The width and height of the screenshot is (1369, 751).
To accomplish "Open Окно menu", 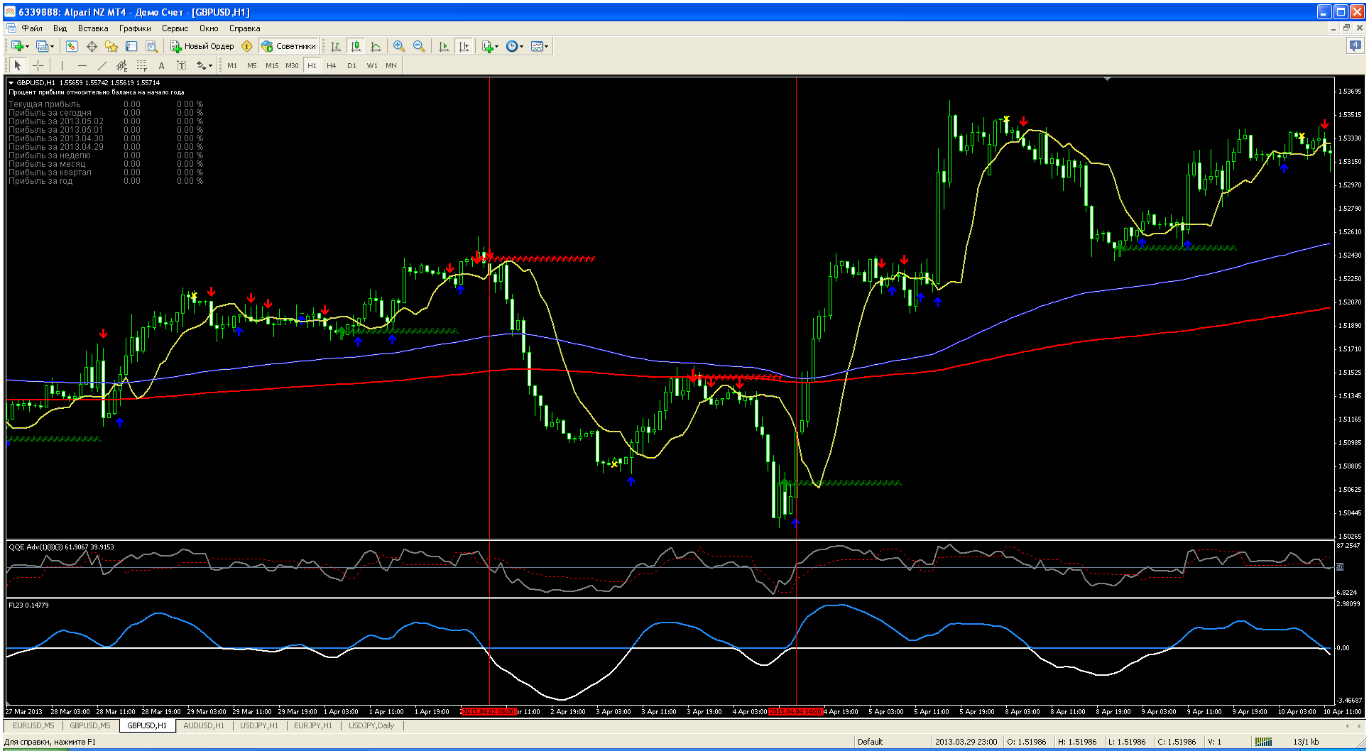I will (x=209, y=28).
